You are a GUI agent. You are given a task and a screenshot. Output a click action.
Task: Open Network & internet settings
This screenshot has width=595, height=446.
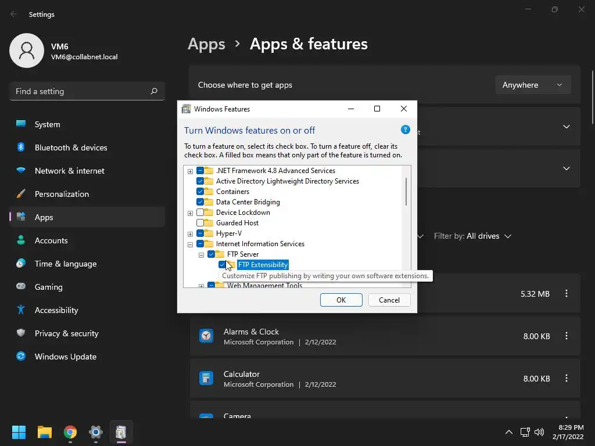(x=87, y=171)
